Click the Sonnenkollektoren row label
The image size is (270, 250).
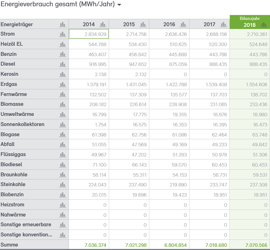22,124
